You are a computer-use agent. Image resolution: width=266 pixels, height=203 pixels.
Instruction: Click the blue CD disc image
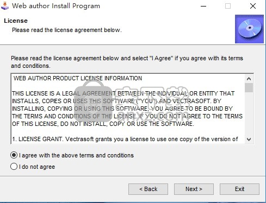(x=249, y=29)
